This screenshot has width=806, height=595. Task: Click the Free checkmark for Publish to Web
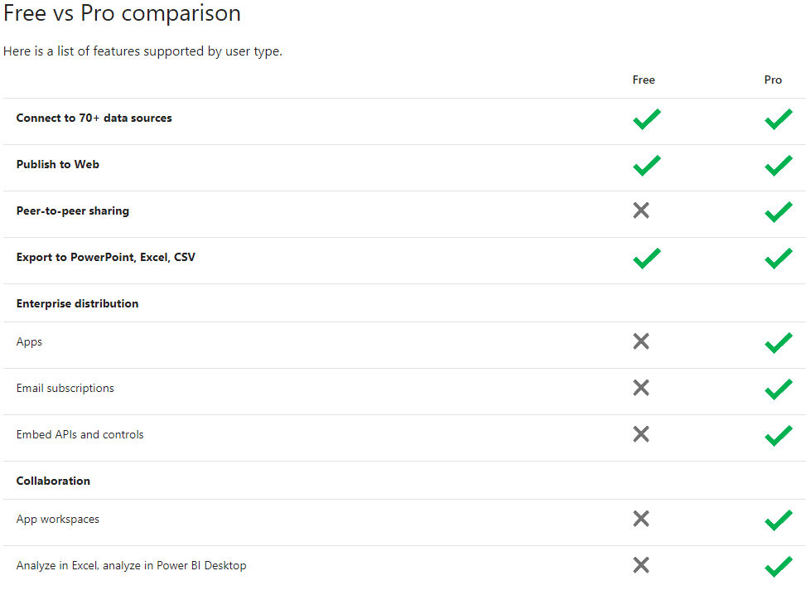(x=646, y=166)
